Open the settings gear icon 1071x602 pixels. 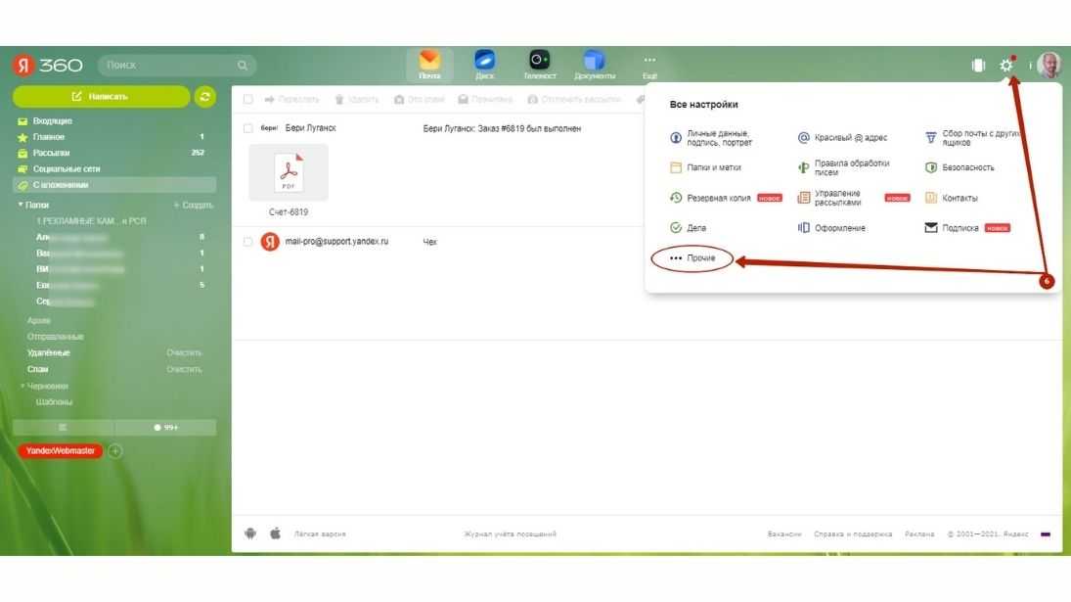click(1005, 66)
